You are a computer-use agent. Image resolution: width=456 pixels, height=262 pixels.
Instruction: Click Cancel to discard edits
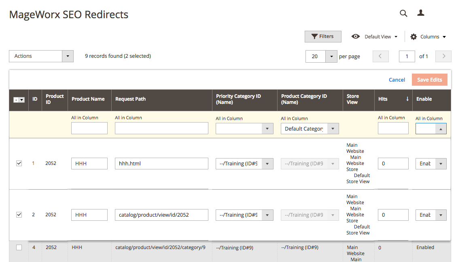[x=397, y=80]
